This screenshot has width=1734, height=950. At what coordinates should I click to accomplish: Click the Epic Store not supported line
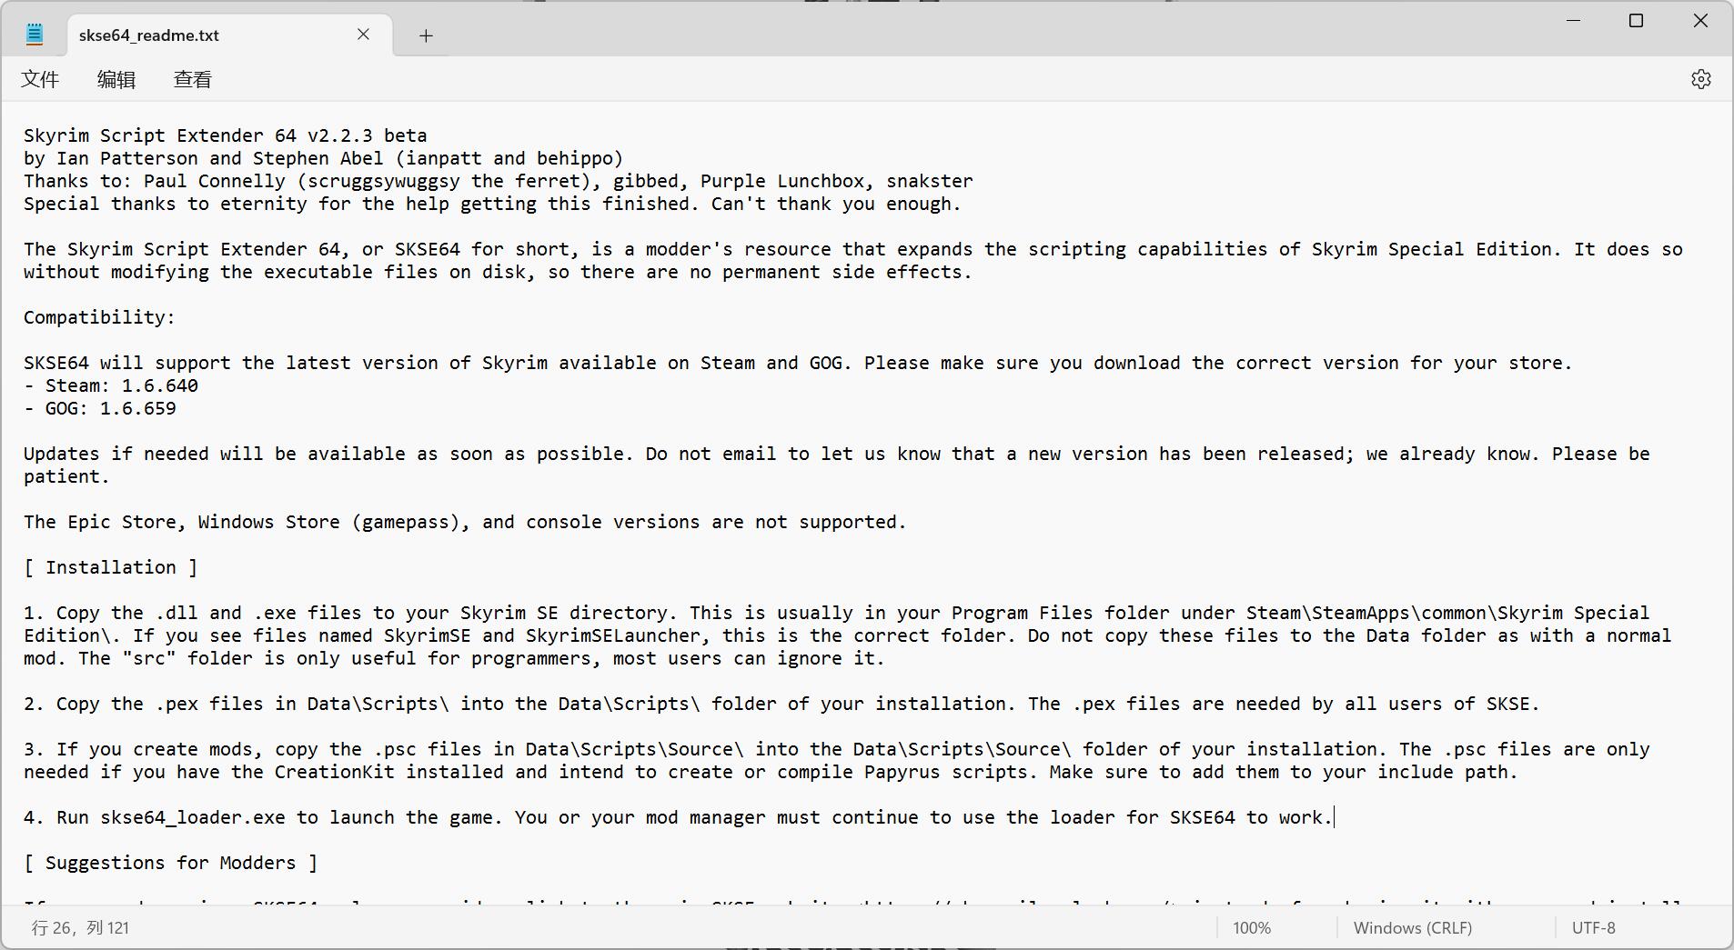tap(465, 522)
